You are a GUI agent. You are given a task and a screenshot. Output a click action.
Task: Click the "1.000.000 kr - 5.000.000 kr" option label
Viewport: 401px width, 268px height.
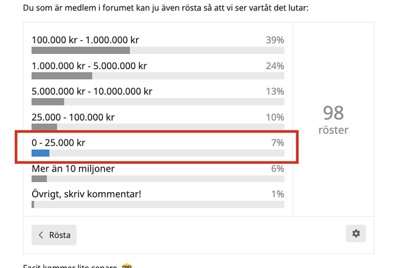(x=89, y=66)
